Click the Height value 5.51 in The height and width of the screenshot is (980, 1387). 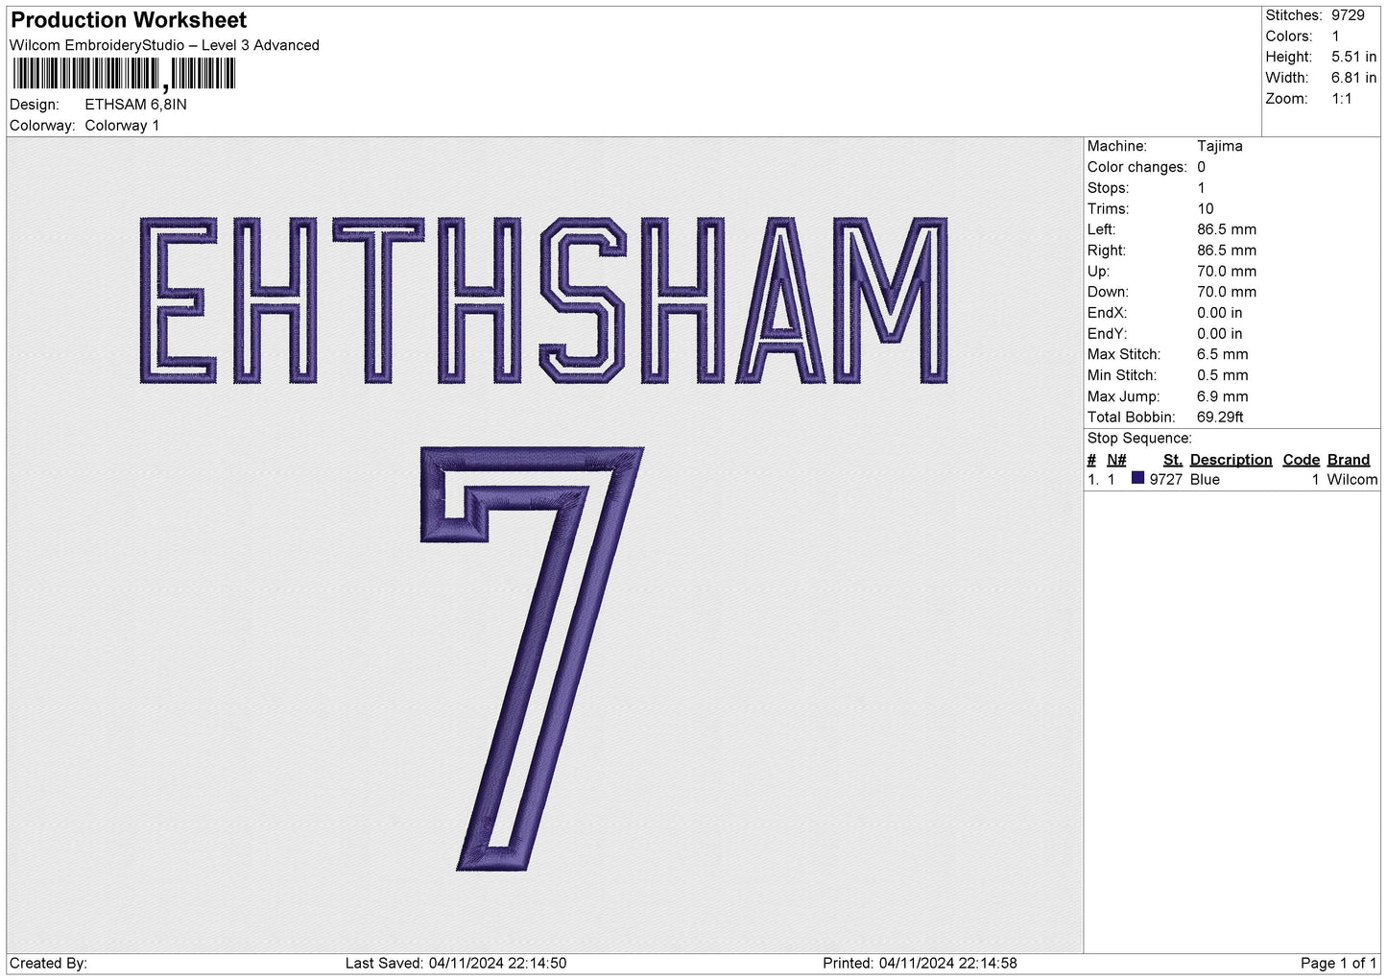[1353, 58]
